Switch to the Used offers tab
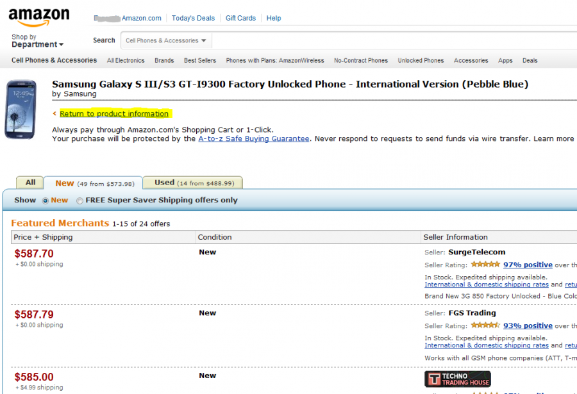 (x=194, y=183)
